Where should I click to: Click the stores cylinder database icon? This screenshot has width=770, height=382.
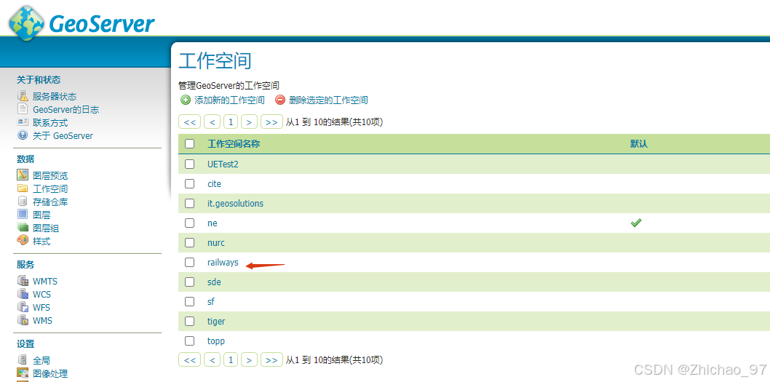pyautogui.click(x=23, y=202)
